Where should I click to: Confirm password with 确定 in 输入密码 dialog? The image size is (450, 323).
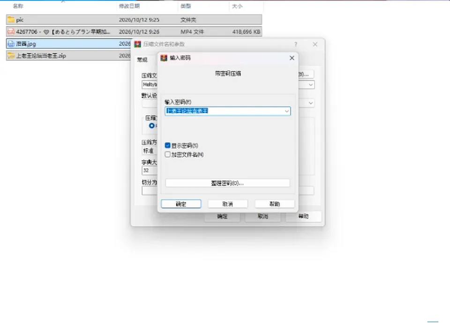click(181, 204)
